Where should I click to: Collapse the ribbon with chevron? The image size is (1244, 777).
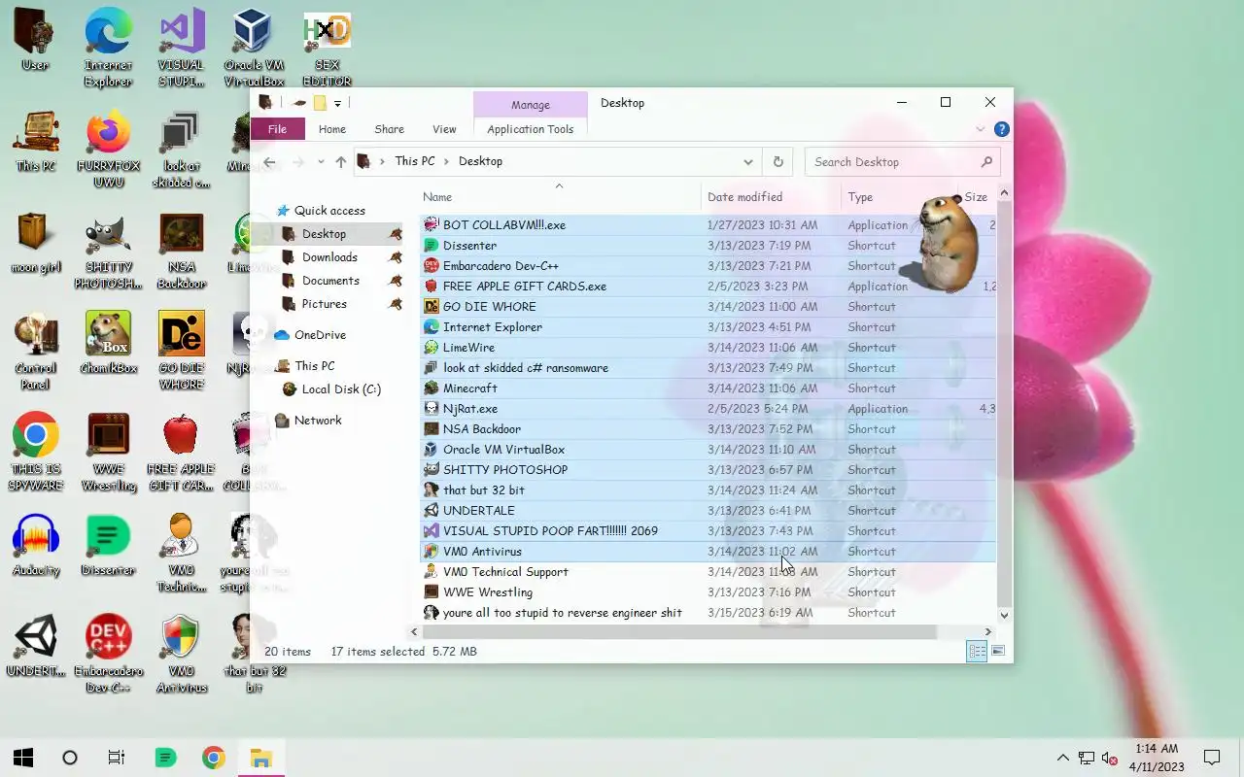[980, 129]
